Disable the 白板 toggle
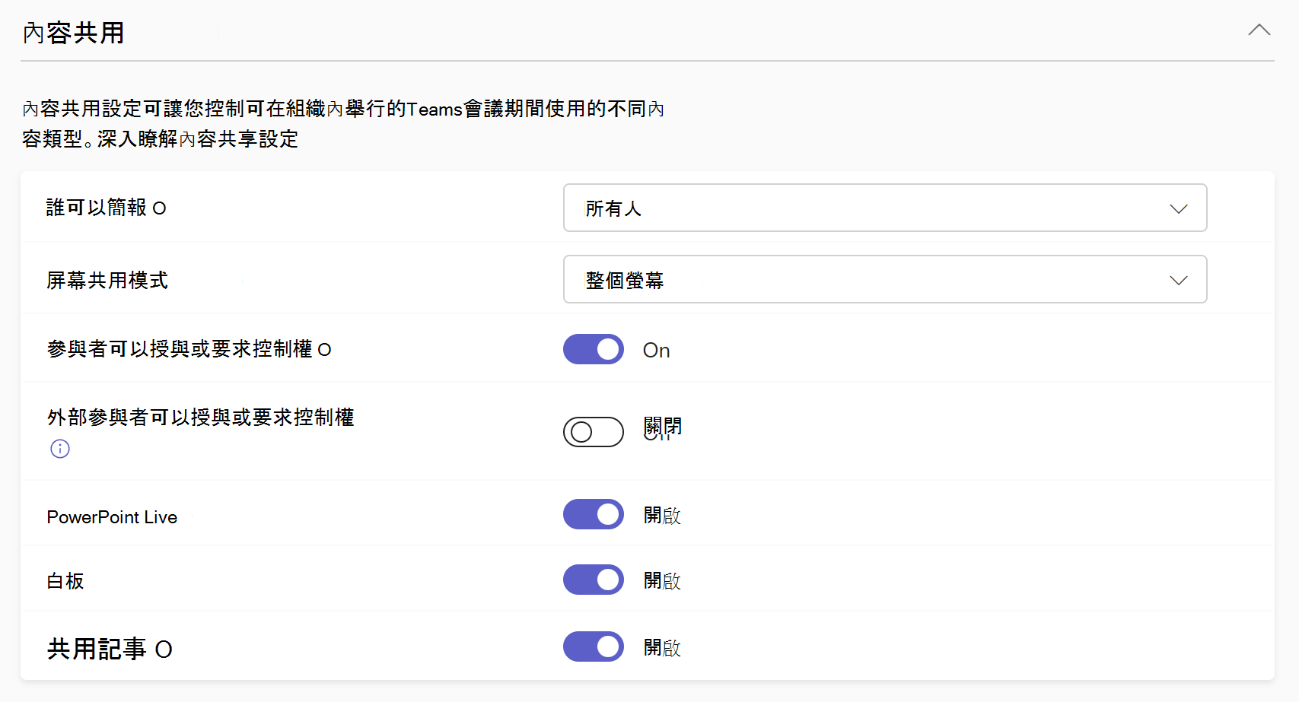This screenshot has width=1299, height=702. coord(594,580)
